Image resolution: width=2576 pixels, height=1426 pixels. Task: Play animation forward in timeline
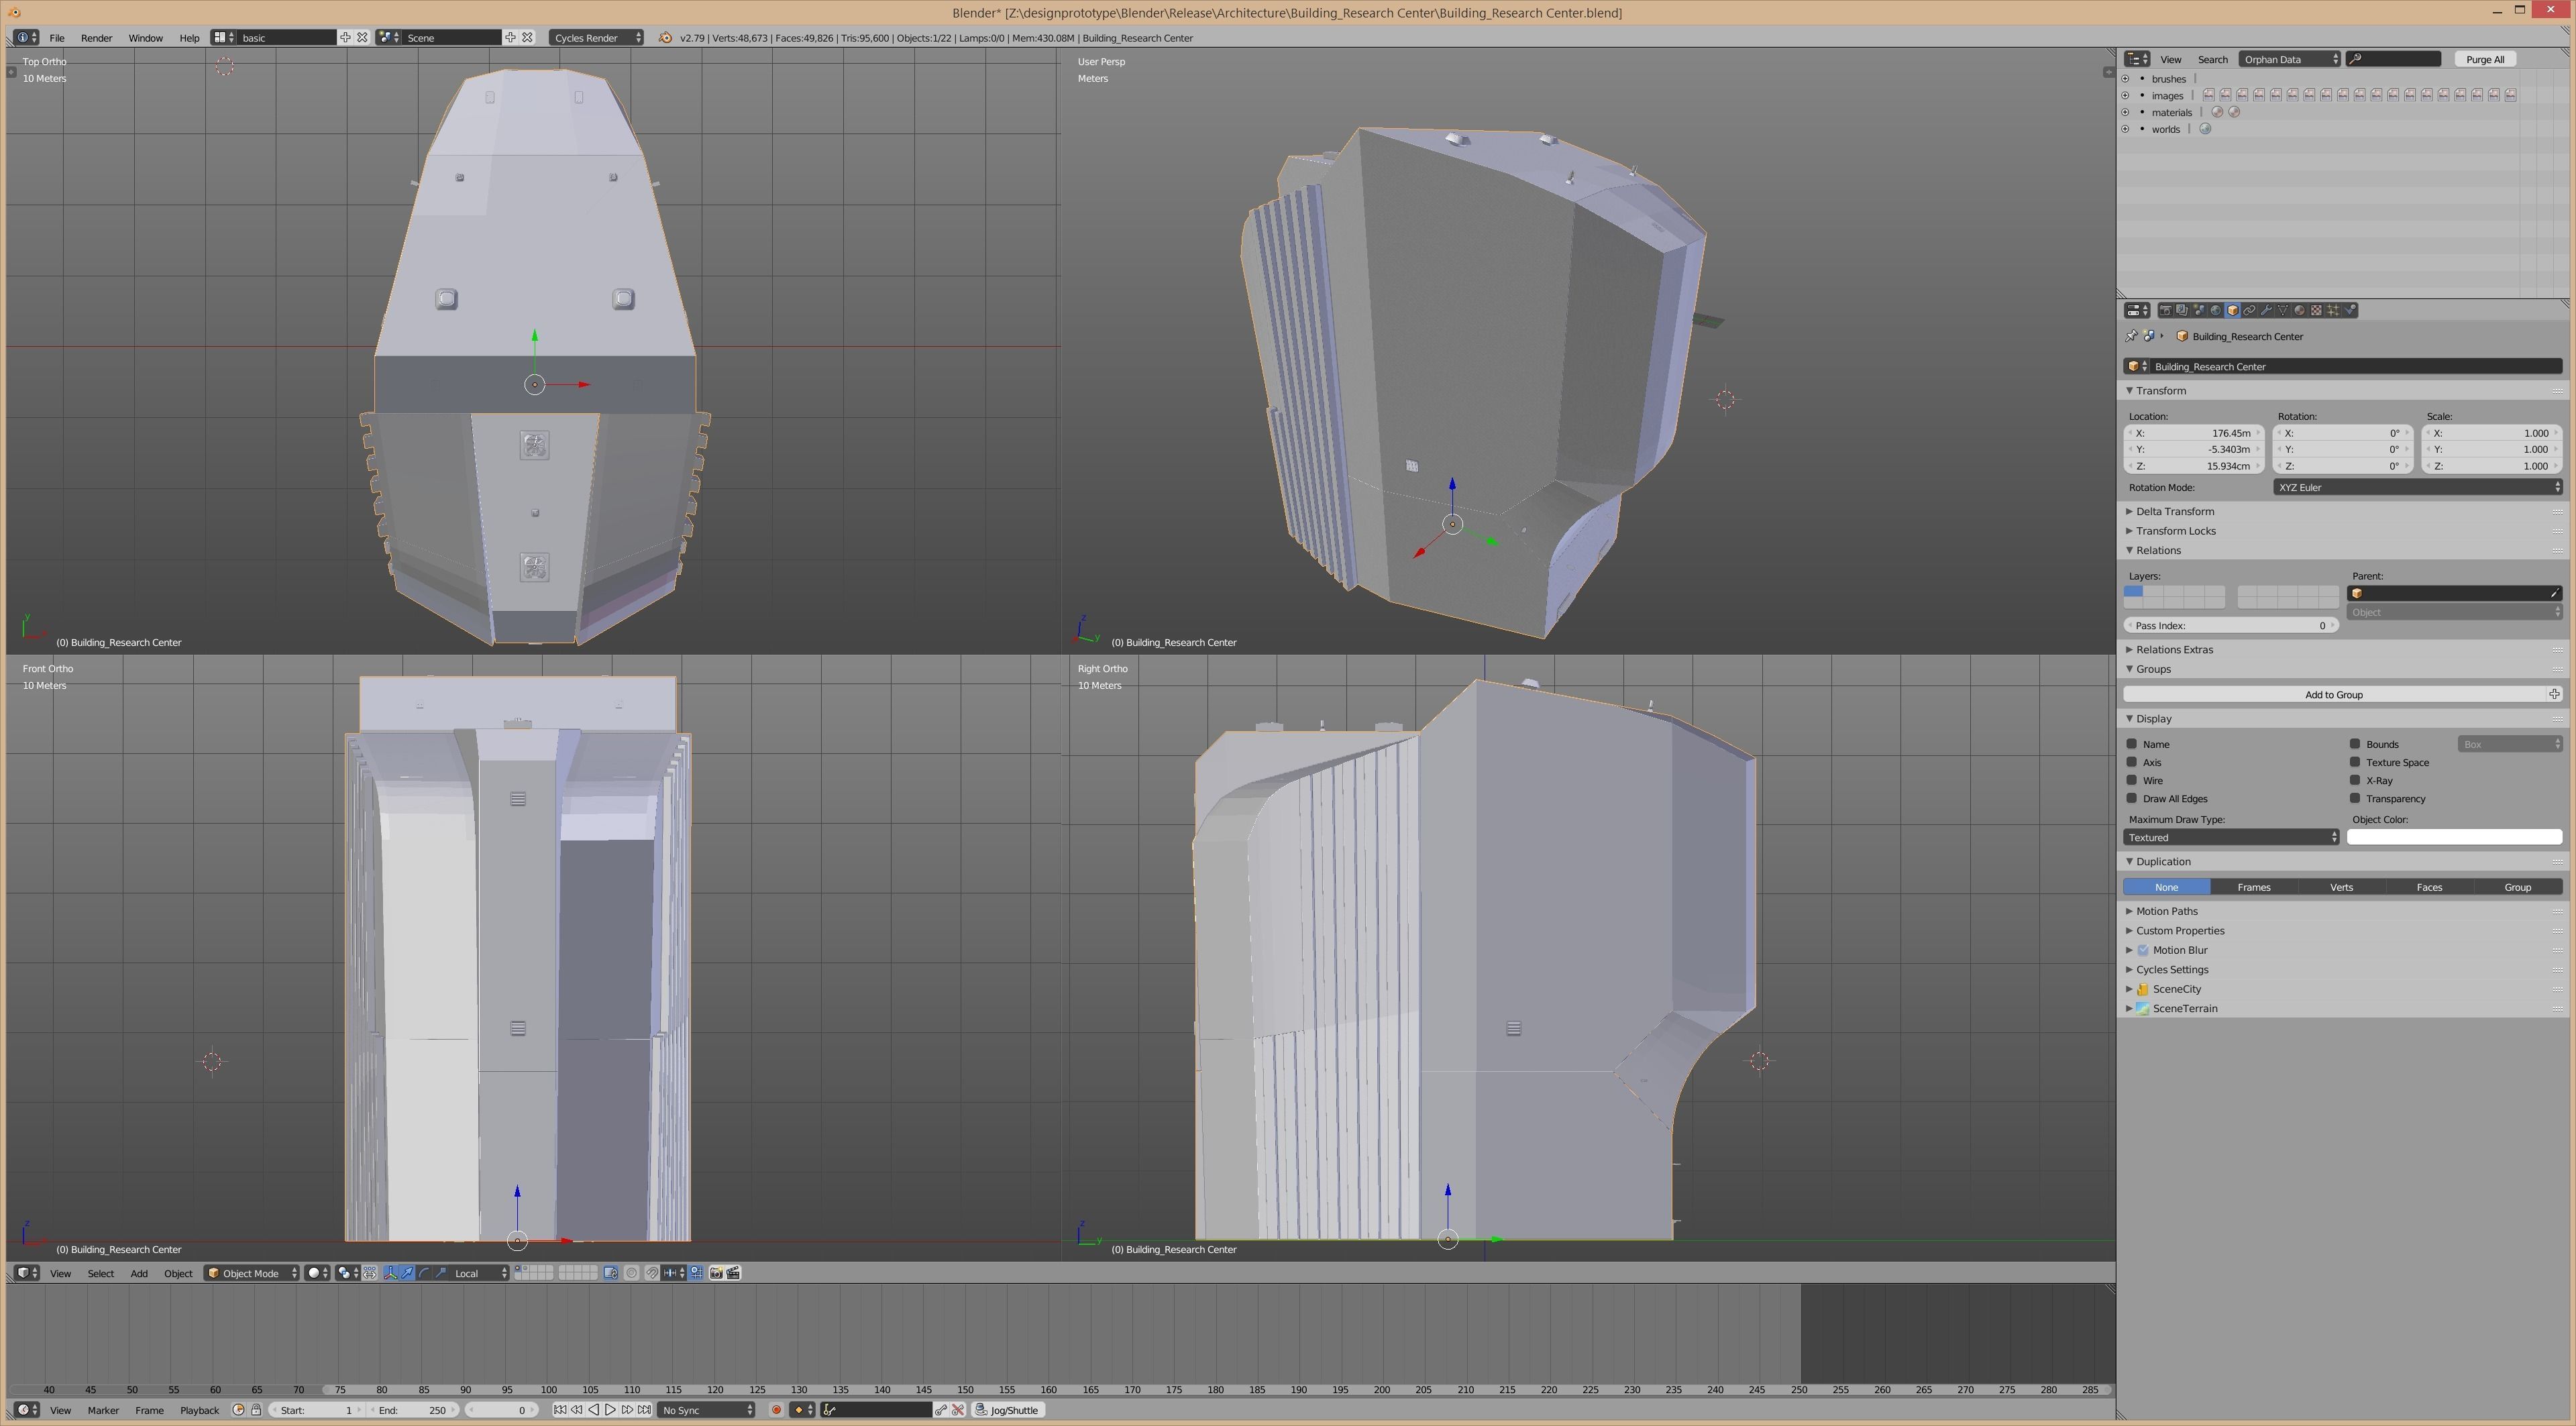click(610, 1410)
